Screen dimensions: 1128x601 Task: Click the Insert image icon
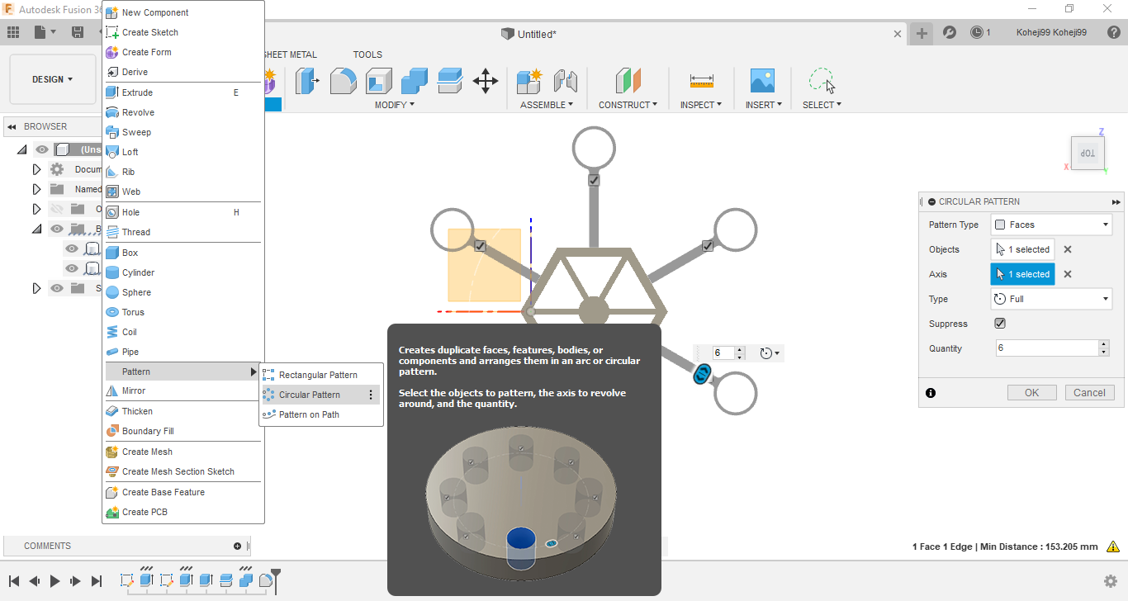(x=762, y=80)
